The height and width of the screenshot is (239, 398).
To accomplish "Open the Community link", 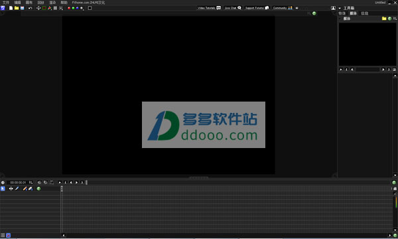I will coord(283,8).
